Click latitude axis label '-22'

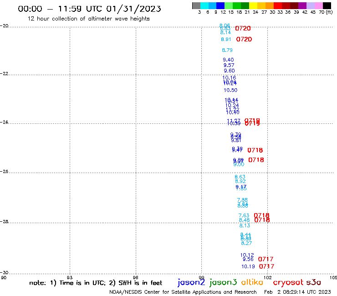coord(4,74)
